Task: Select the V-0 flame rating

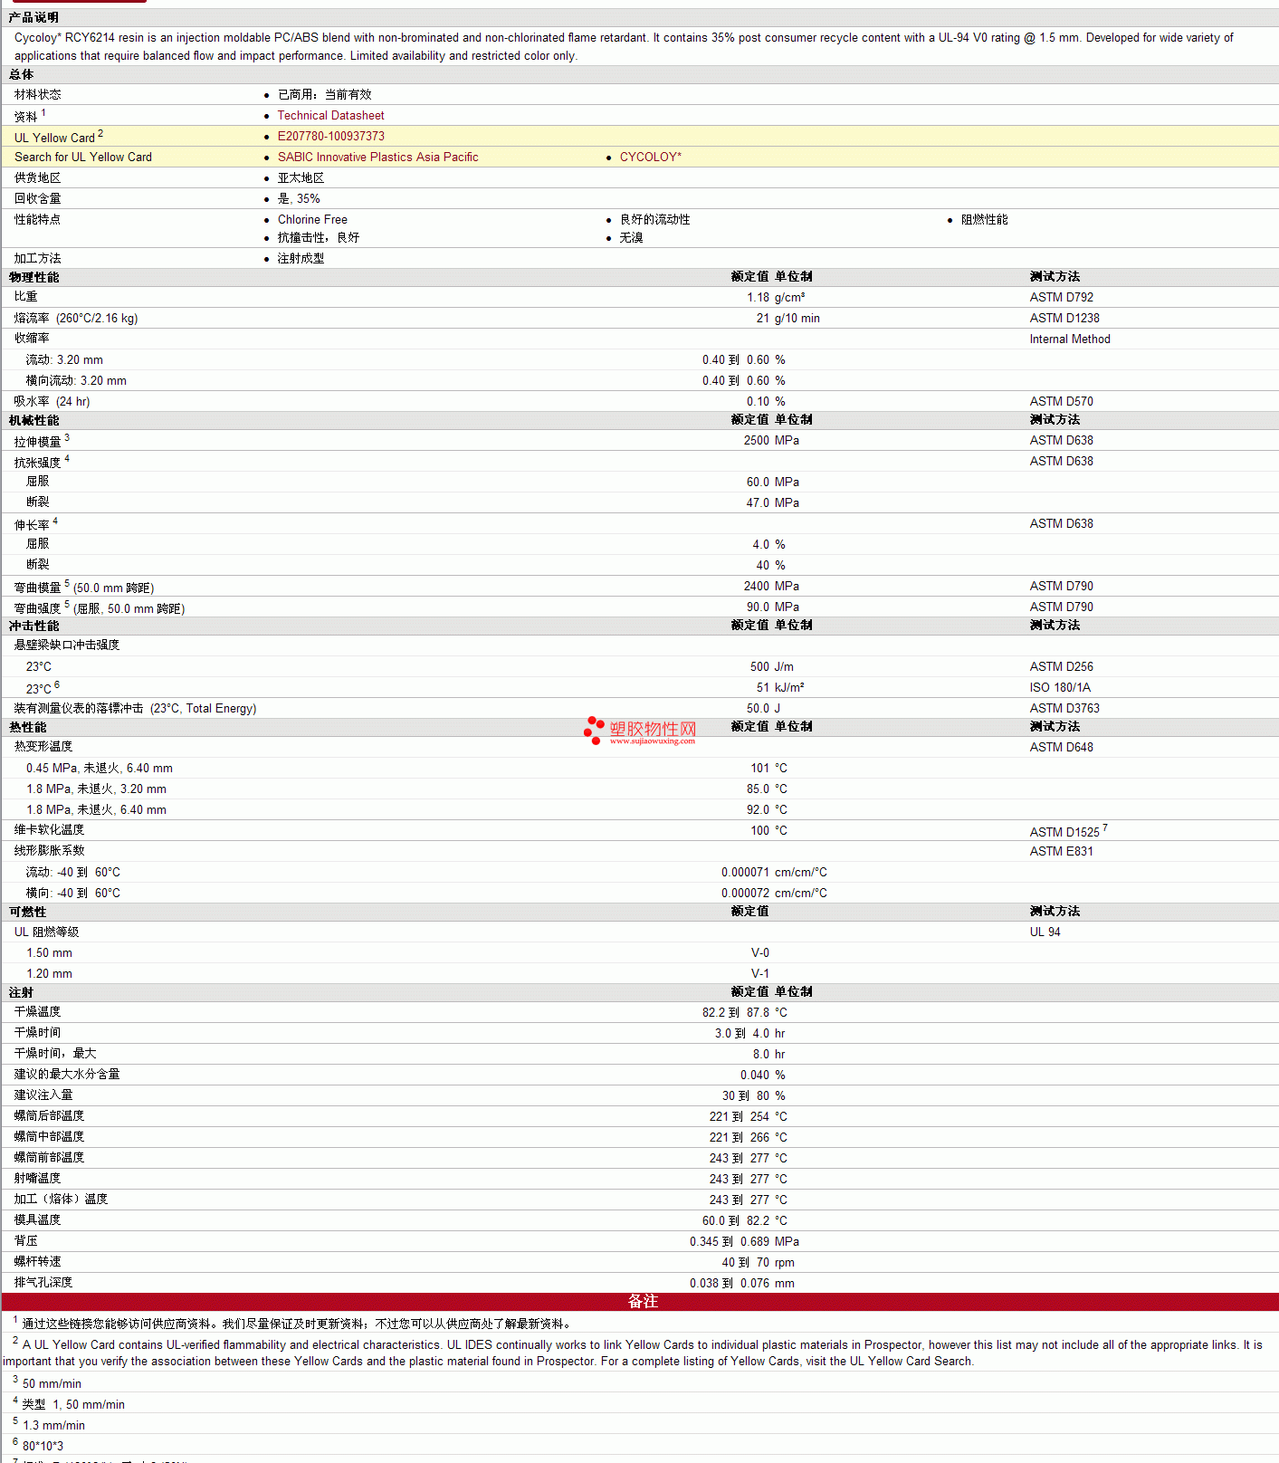Action: point(760,953)
